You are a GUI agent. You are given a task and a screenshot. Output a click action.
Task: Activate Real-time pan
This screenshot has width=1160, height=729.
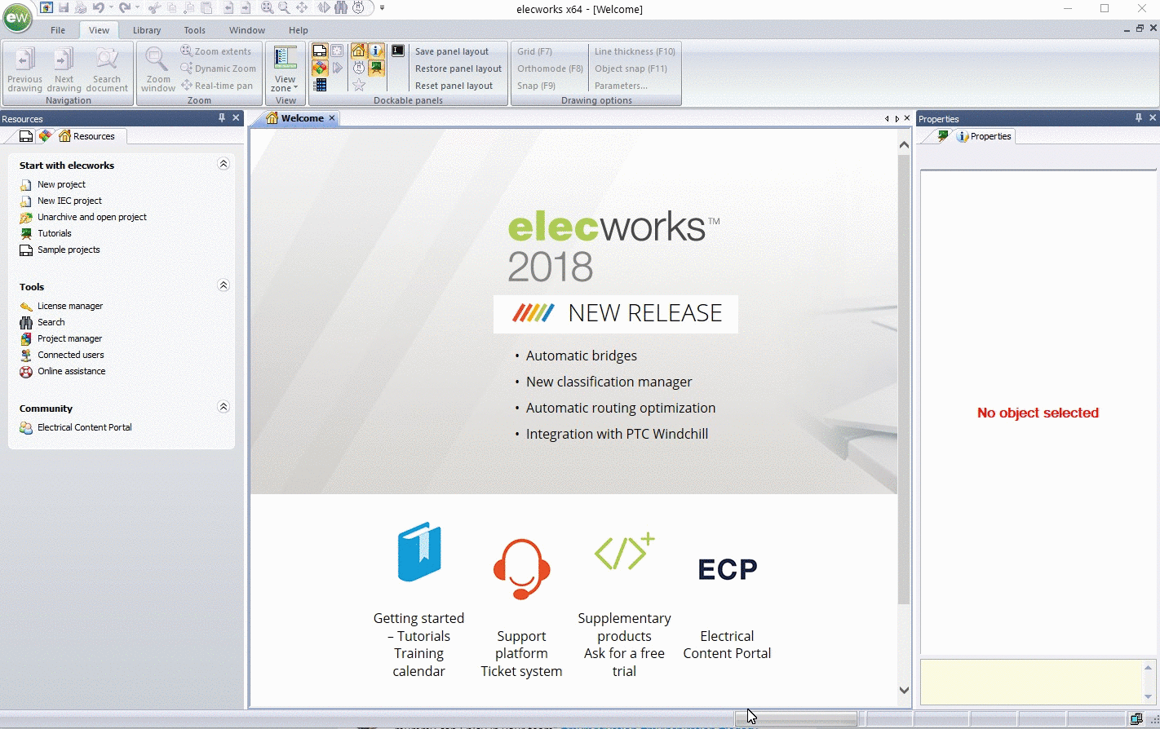tap(218, 85)
